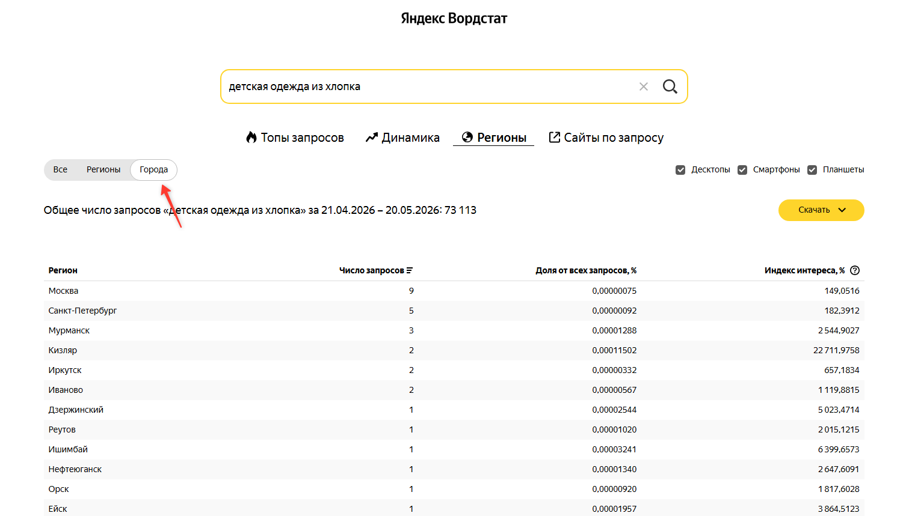Uncheck the Десктопы checkbox
Image resolution: width=909 pixels, height=516 pixels.
[680, 170]
